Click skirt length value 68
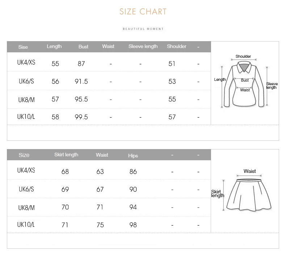The height and width of the screenshot is (257, 286). click(x=65, y=172)
